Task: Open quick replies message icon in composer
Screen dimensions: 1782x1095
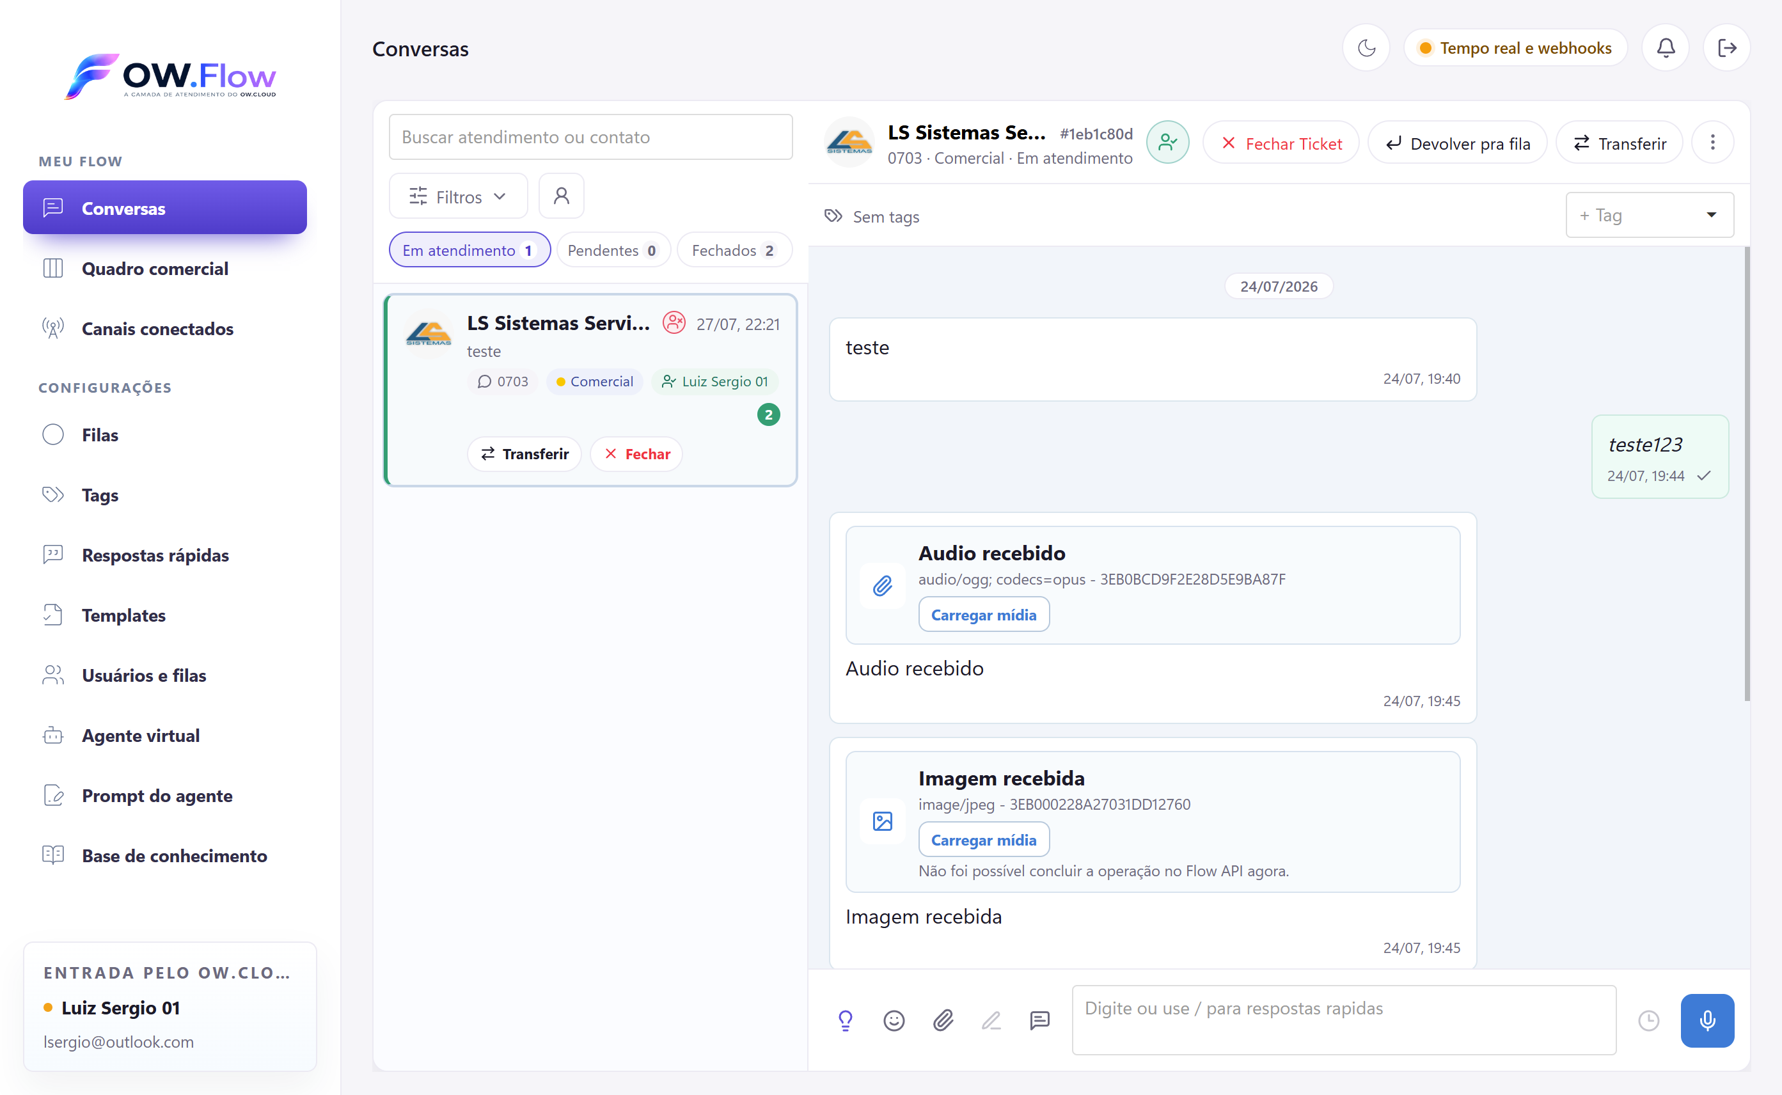Action: (x=1040, y=1020)
